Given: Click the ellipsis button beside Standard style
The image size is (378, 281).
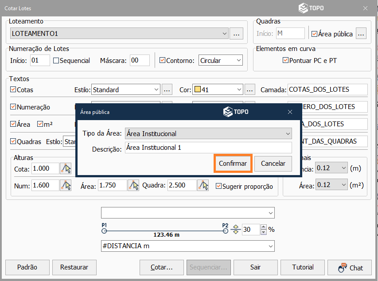Looking at the screenshot, I should 167,90.
